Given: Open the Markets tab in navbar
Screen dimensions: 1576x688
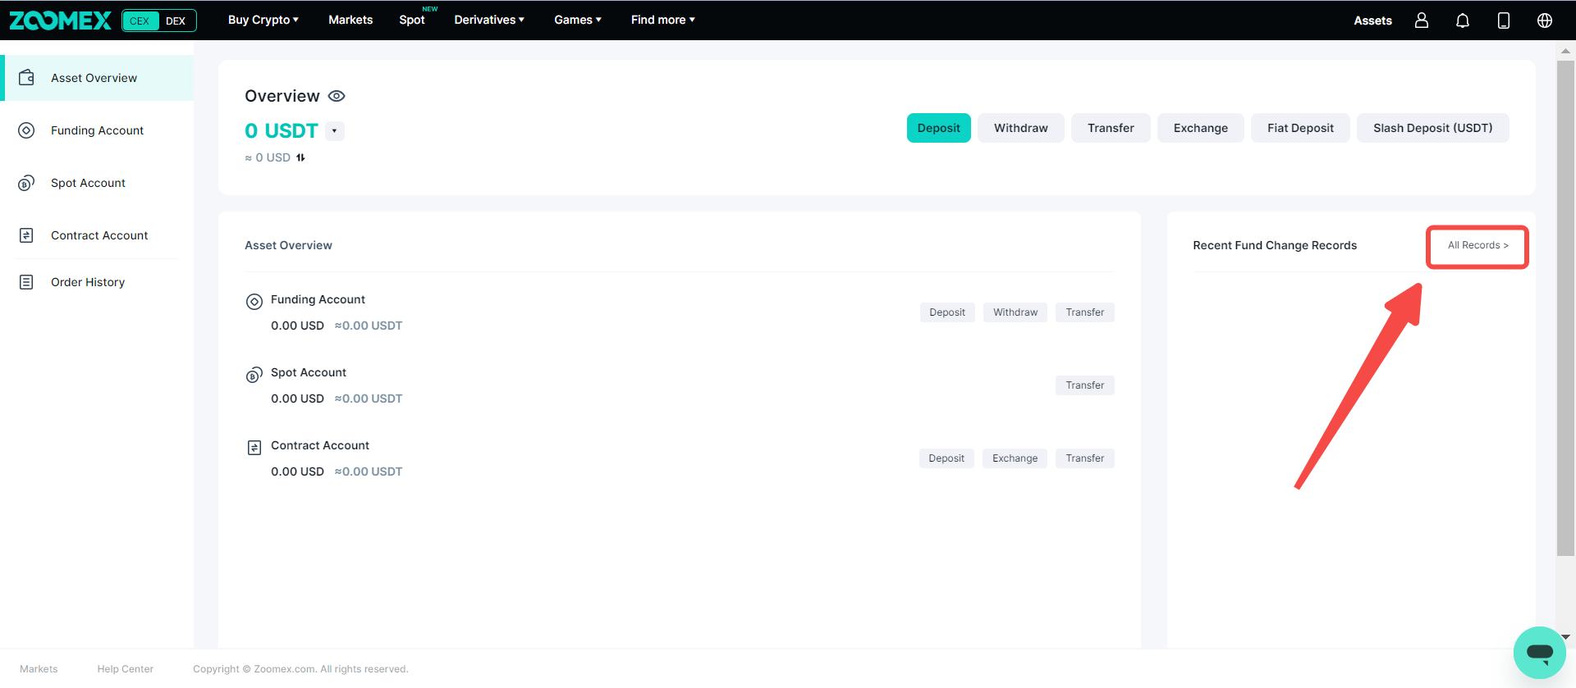Looking at the screenshot, I should pyautogui.click(x=350, y=20).
